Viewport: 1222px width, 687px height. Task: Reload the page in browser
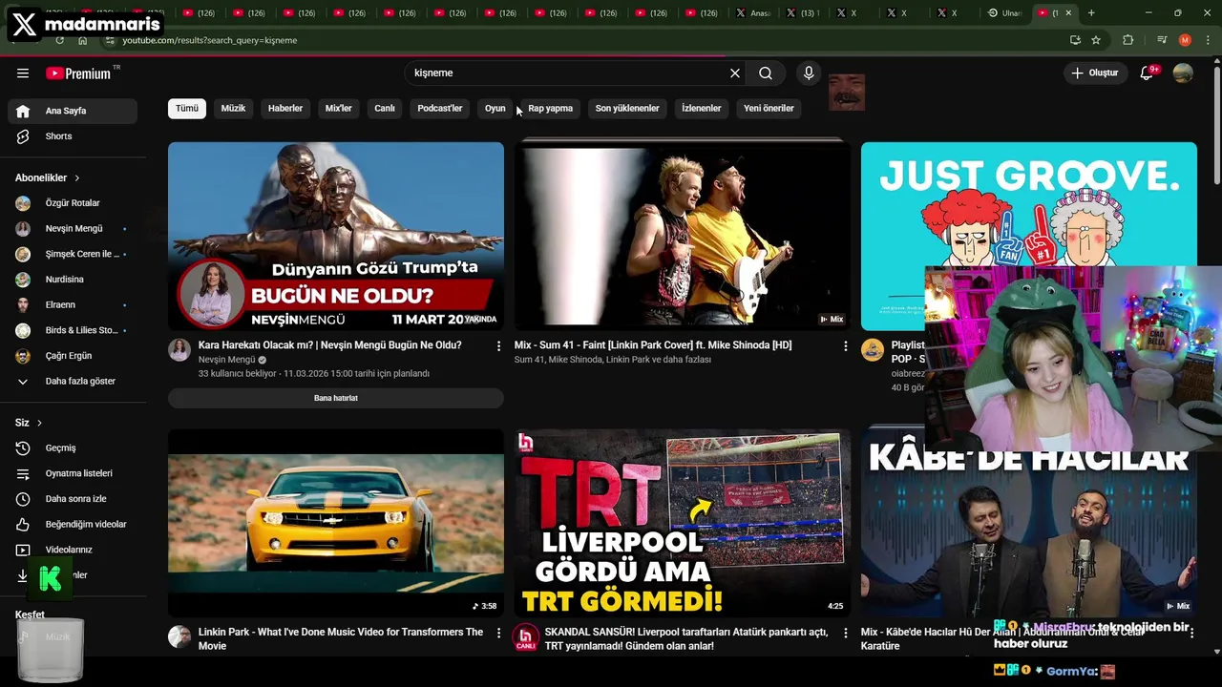[x=59, y=40]
